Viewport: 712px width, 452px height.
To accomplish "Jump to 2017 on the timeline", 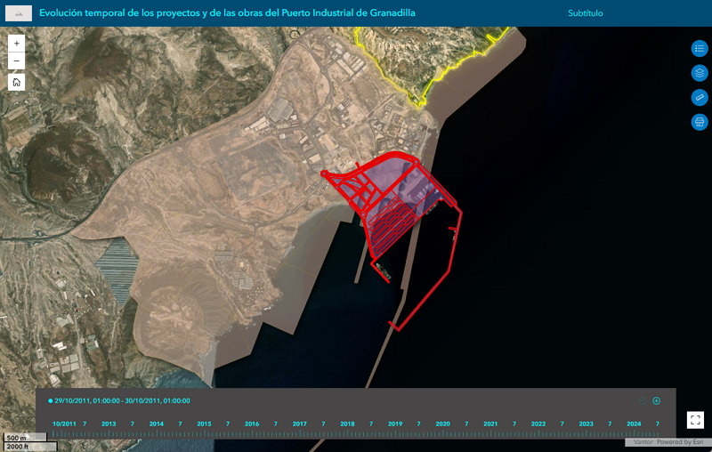I will point(299,424).
